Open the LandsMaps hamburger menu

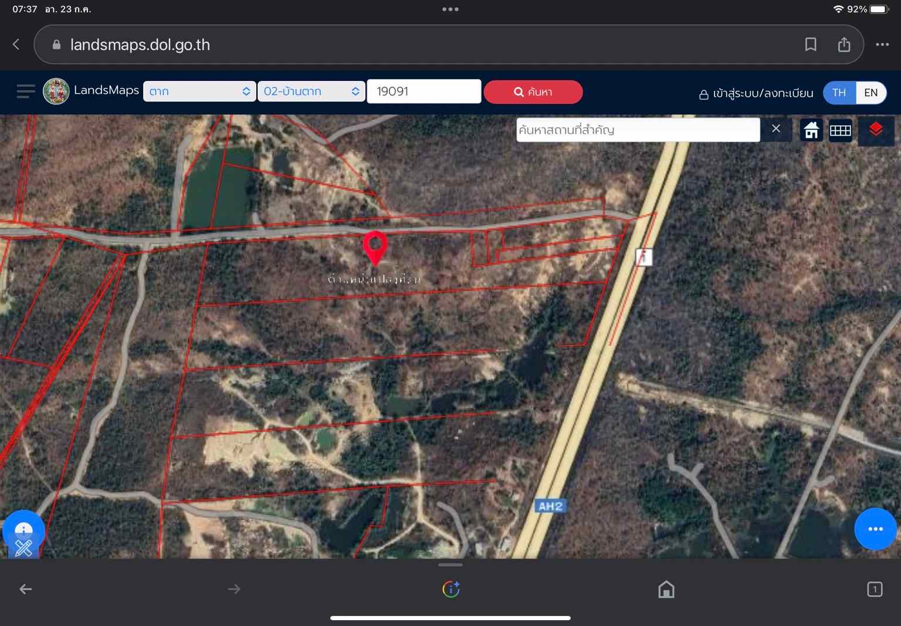(x=26, y=92)
